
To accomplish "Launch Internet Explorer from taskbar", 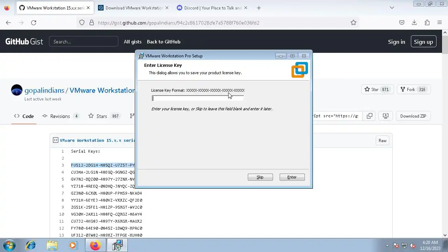I will pos(31,245).
